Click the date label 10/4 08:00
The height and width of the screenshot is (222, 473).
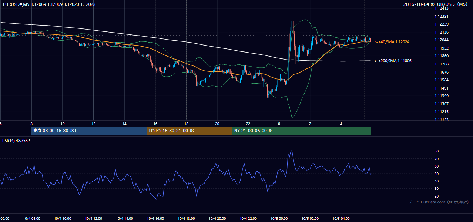[x=31, y=219]
